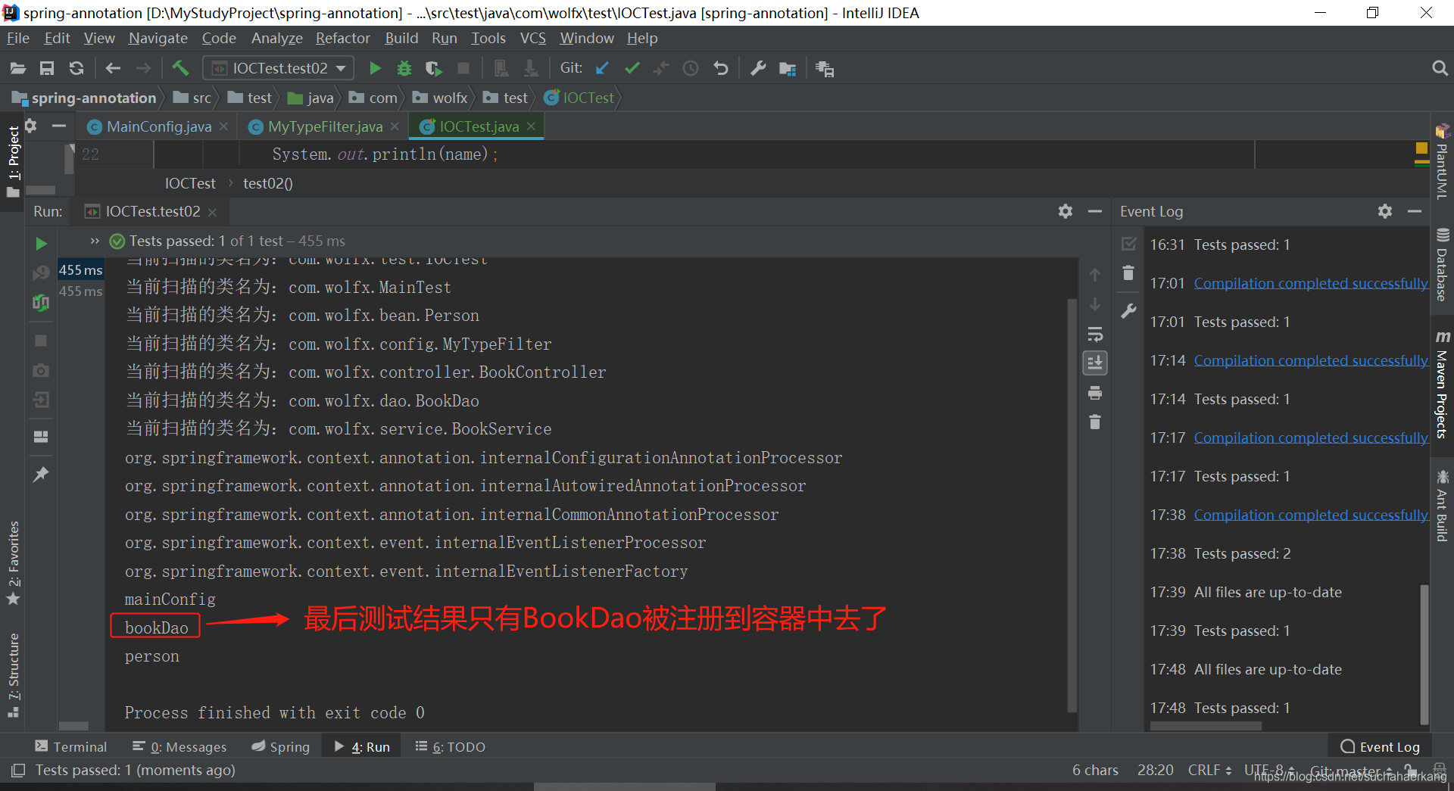This screenshot has width=1454, height=791.
Task: Open Event Log settings gear
Action: point(1385,211)
